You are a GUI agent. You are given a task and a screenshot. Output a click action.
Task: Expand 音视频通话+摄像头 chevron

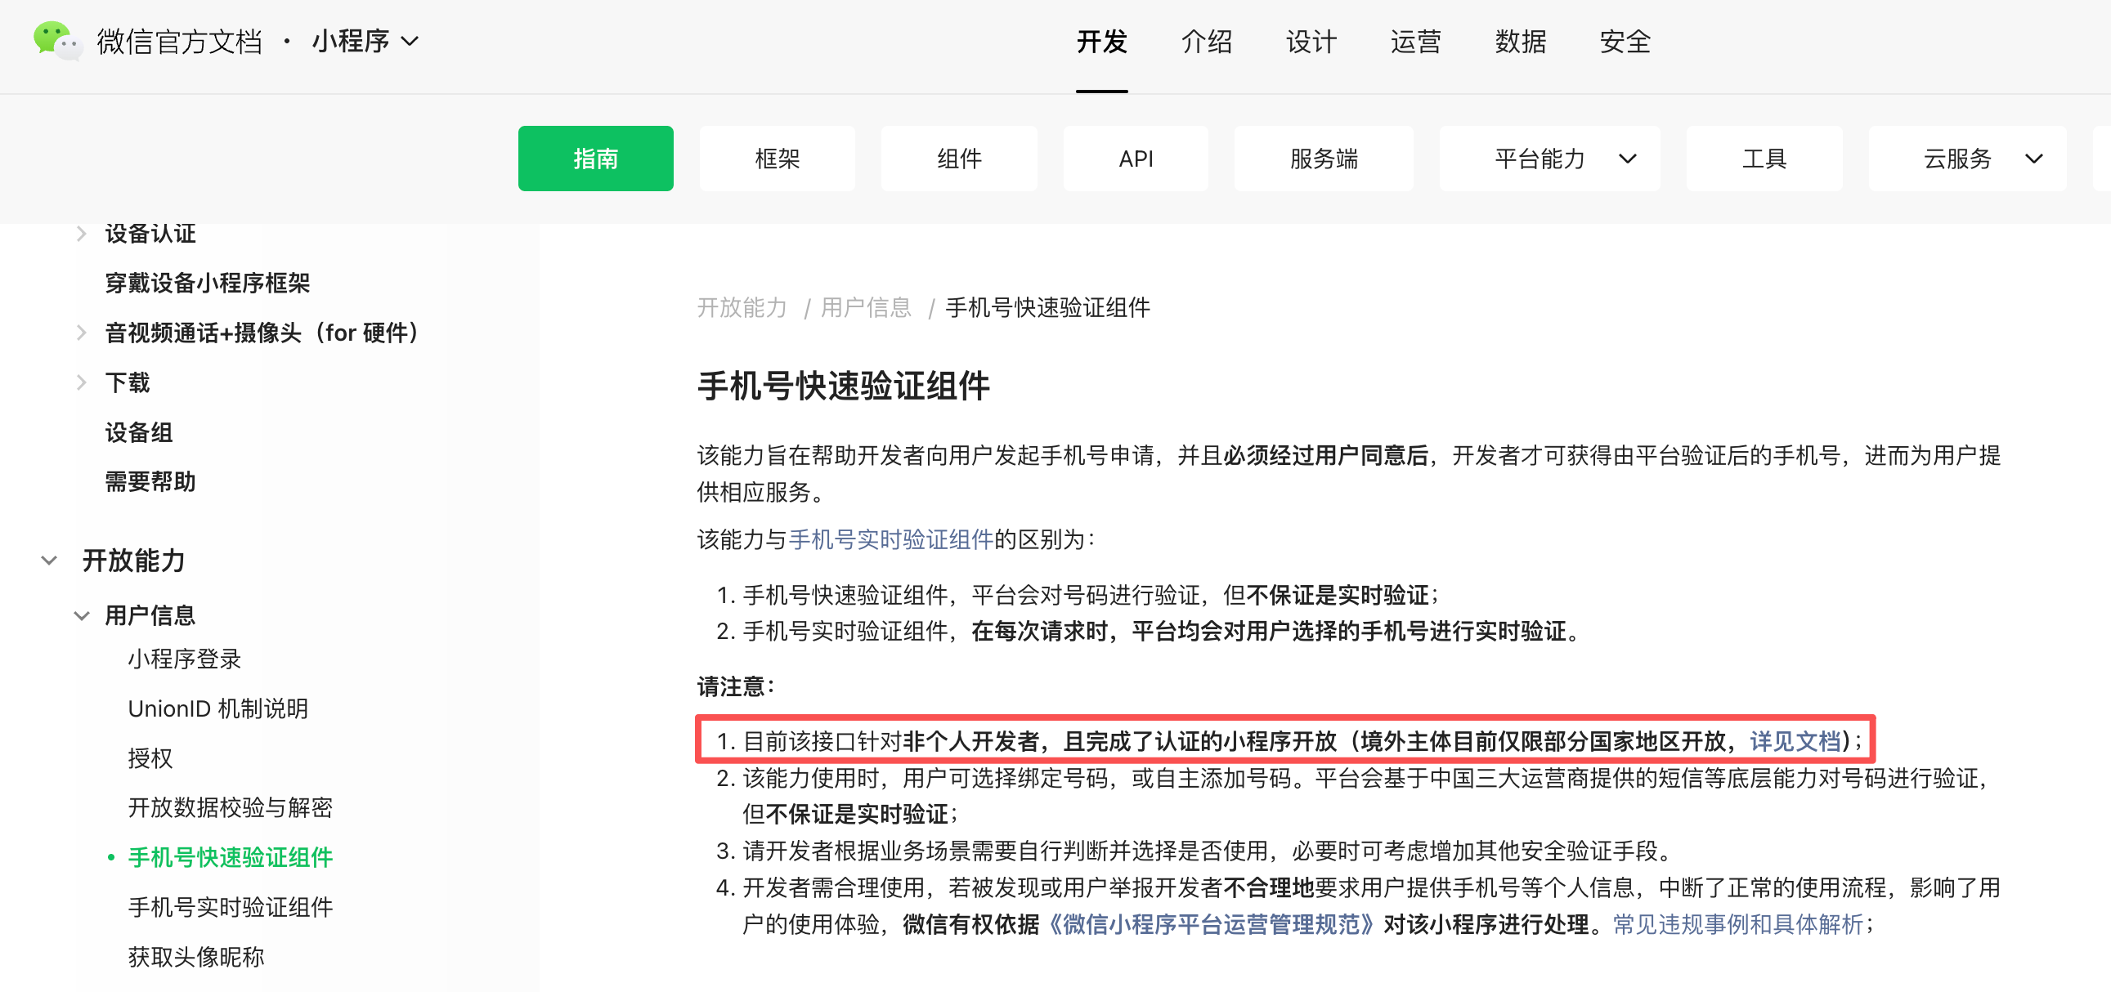[x=81, y=333]
